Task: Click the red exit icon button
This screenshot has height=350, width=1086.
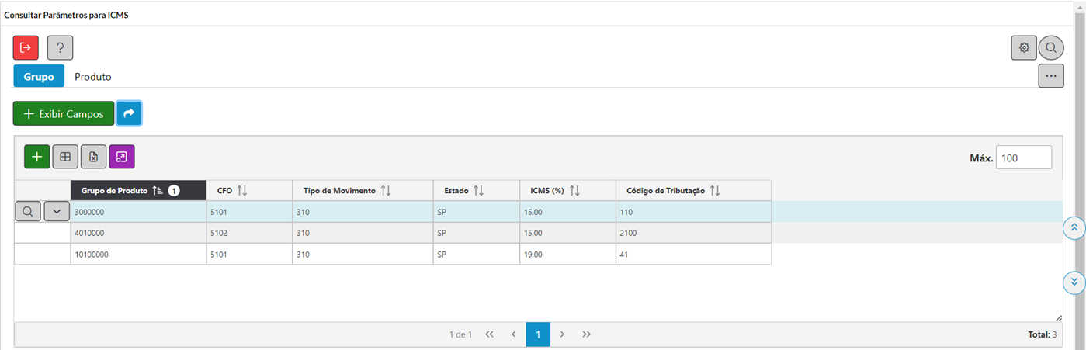Action: point(26,48)
